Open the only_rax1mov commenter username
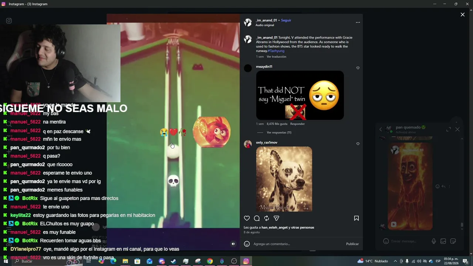 tap(266, 142)
